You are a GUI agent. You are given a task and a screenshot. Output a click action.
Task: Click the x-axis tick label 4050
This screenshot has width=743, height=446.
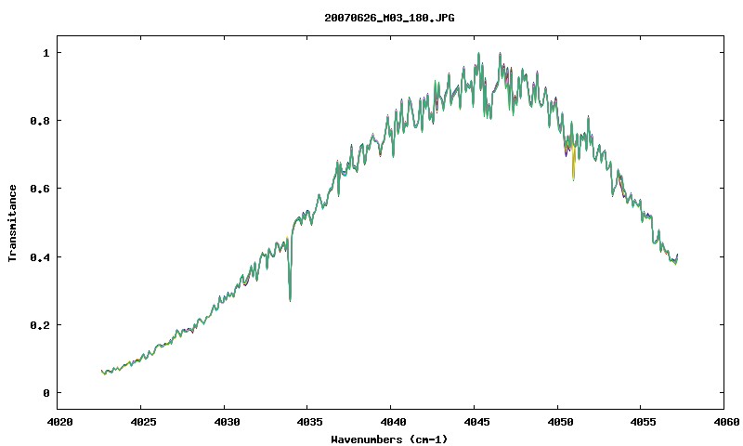coord(560,422)
